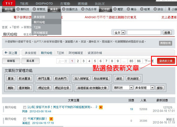177x127 pixels.
Task: Click the 移出精華區 button
Action: pyautogui.click(x=101, y=78)
